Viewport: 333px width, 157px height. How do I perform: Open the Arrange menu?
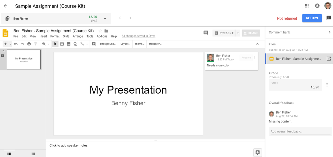pos(78,36)
